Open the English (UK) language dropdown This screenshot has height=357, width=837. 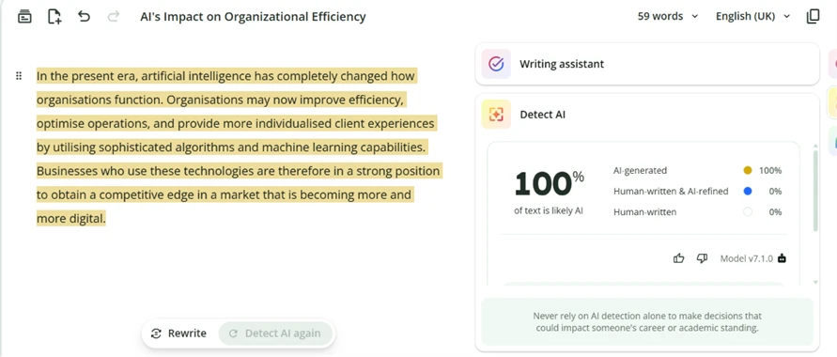(x=752, y=17)
